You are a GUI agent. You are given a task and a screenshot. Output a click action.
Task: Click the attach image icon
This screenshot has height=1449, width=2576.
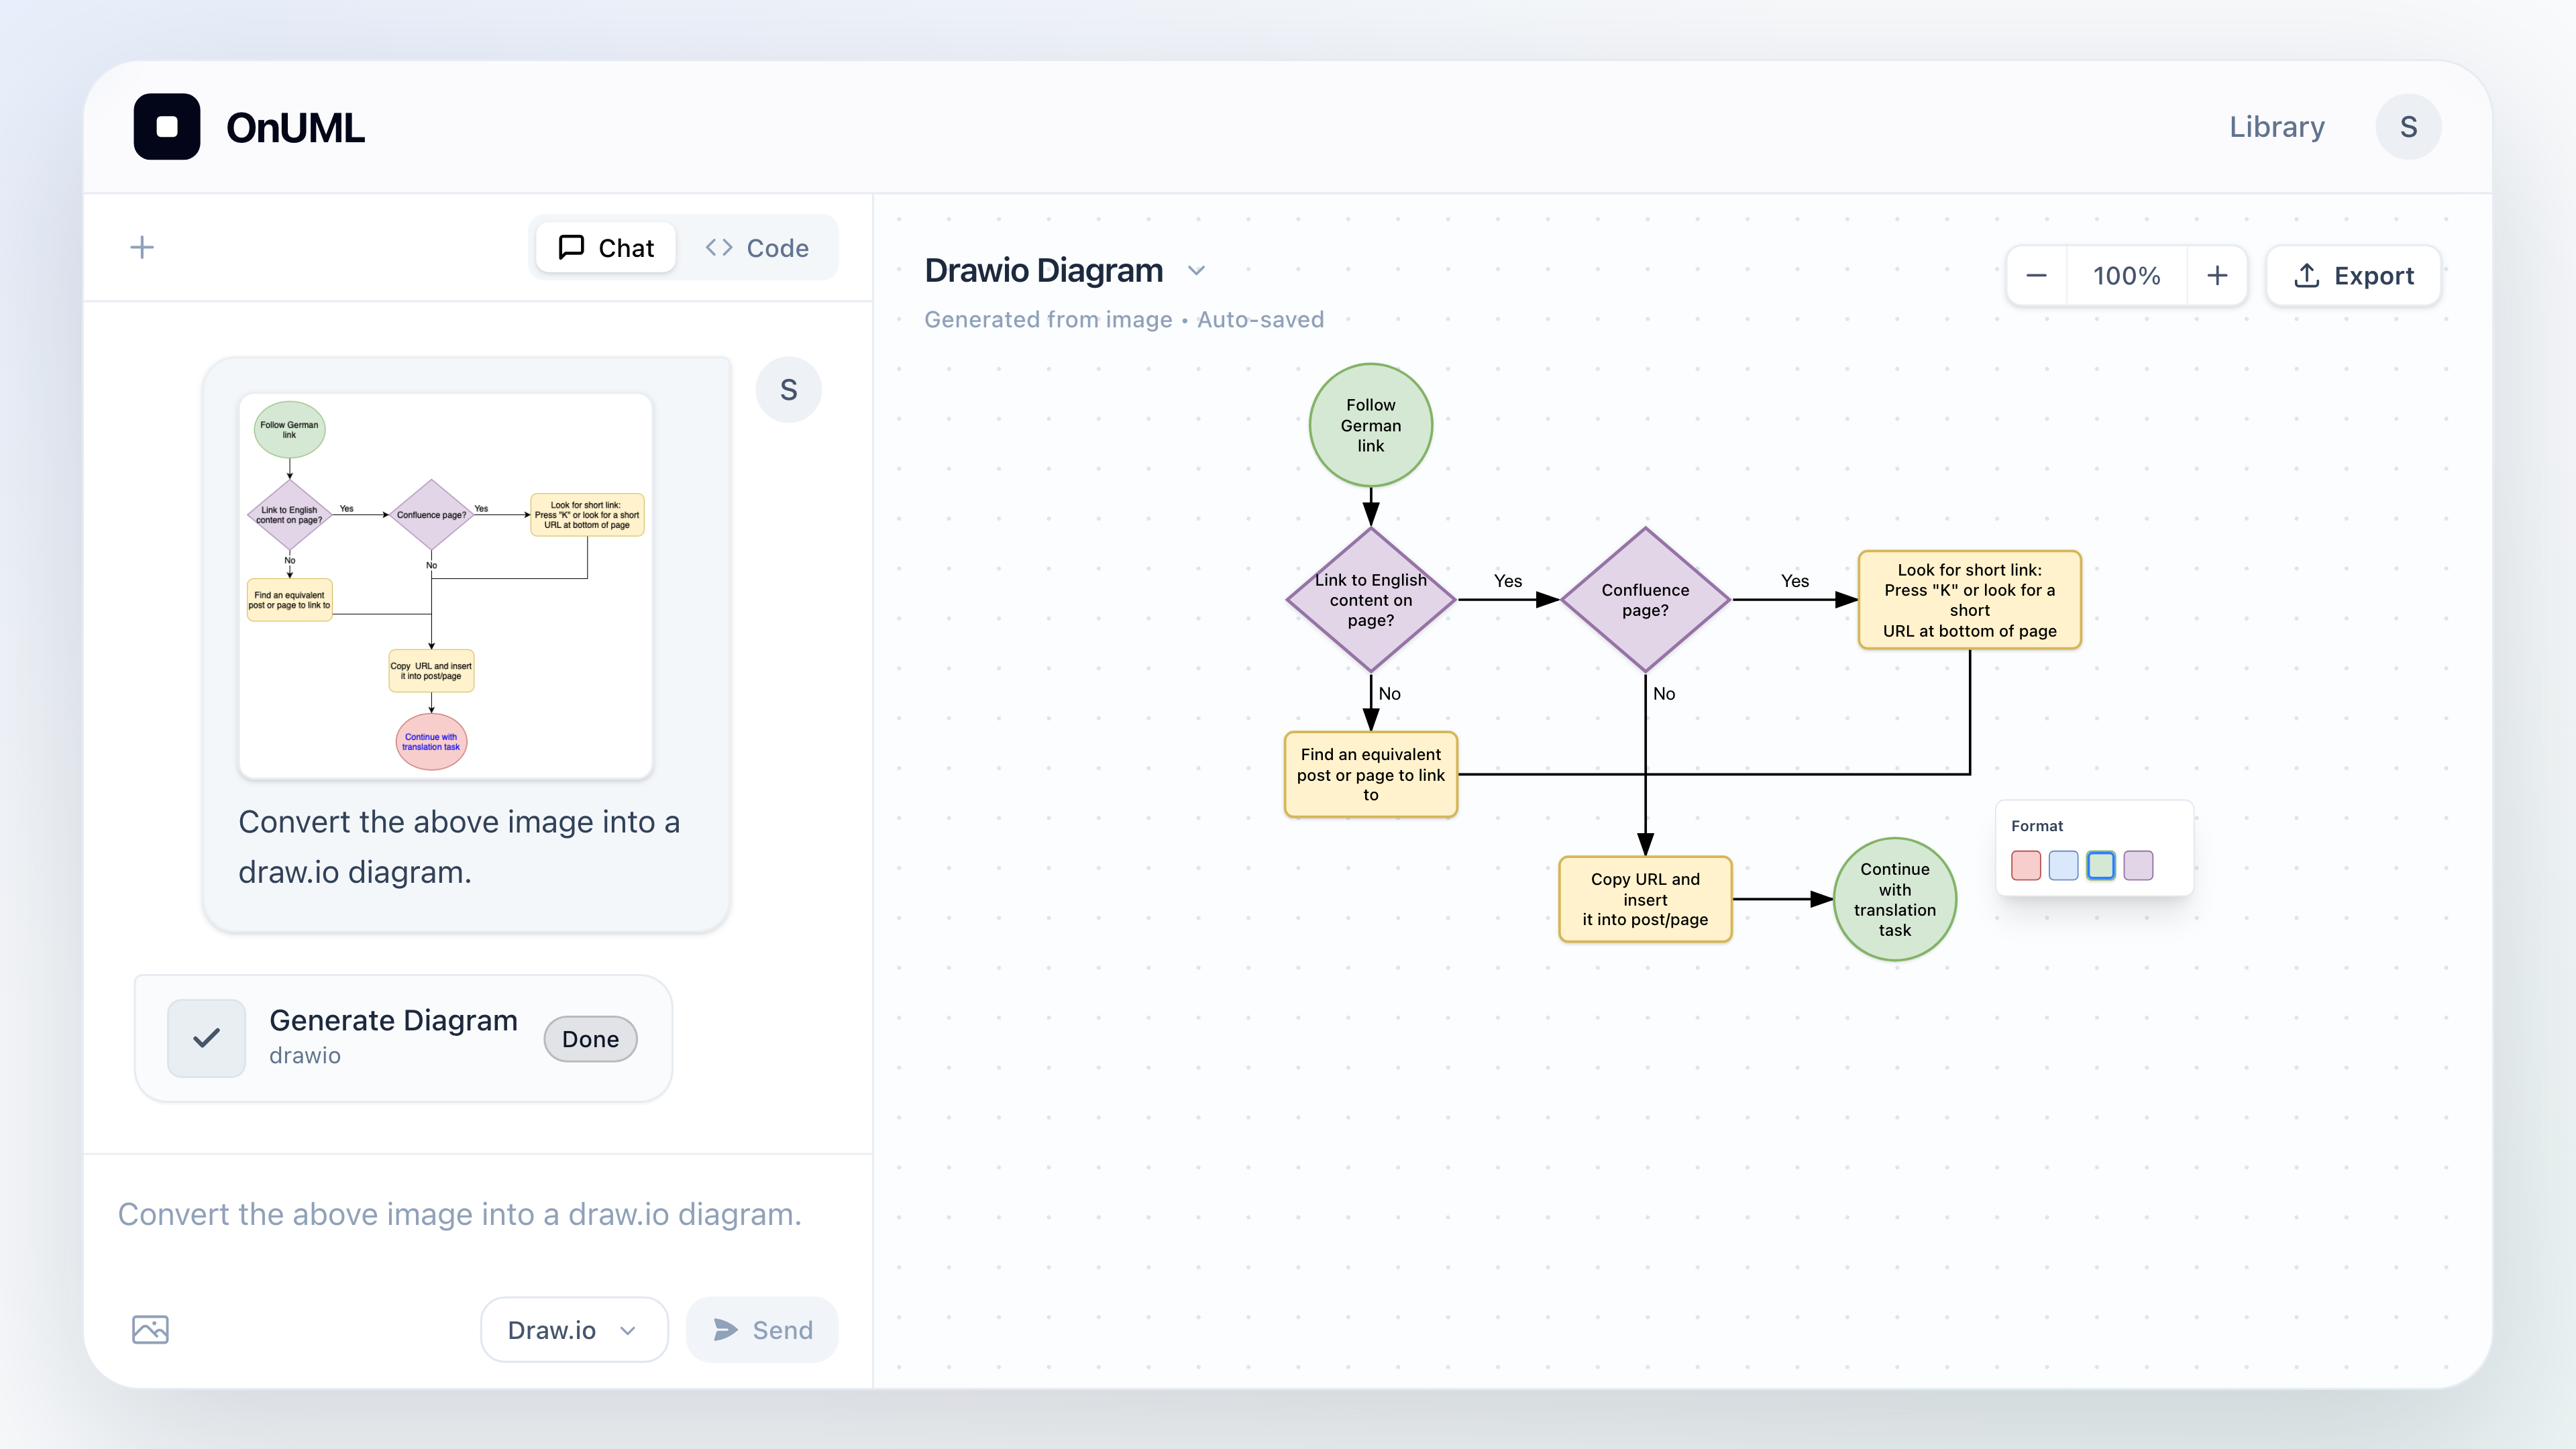tap(150, 1329)
